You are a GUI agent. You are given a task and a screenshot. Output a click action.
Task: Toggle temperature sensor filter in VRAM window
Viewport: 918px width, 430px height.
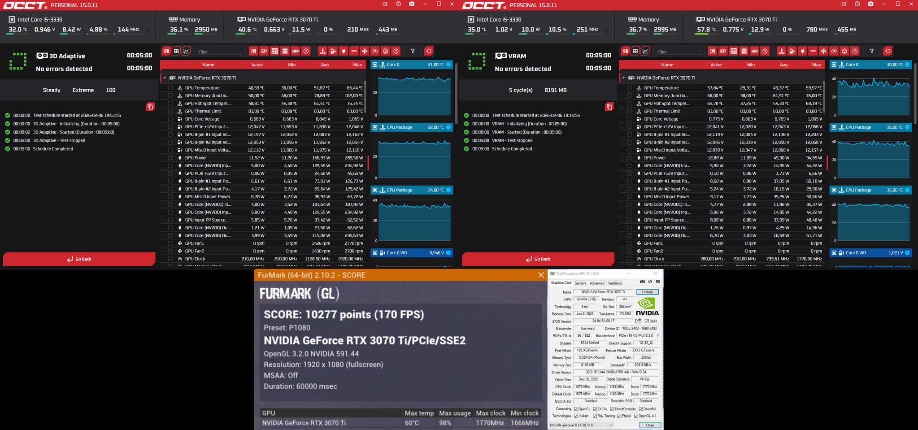coord(782,51)
